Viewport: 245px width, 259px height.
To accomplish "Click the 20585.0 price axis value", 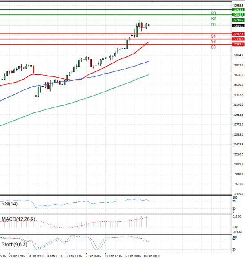I will 238,134.
